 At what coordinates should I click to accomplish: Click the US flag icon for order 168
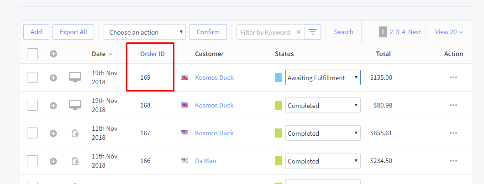(184, 105)
